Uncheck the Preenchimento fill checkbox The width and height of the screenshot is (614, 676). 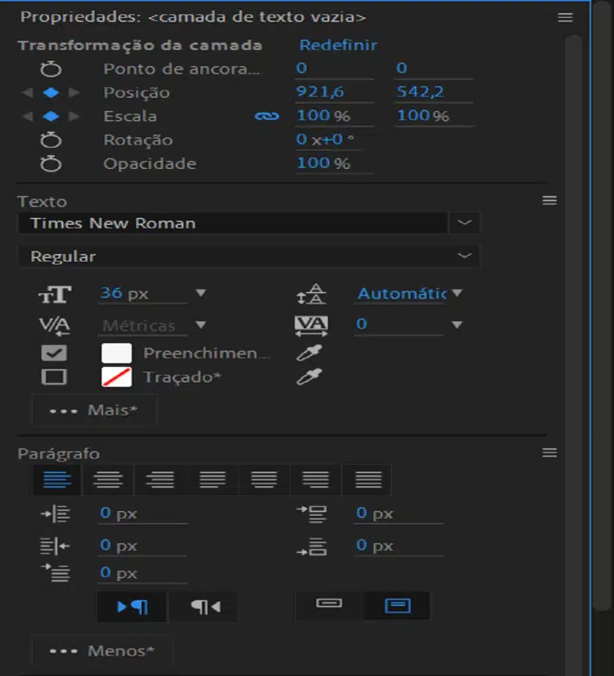pyautogui.click(x=53, y=353)
